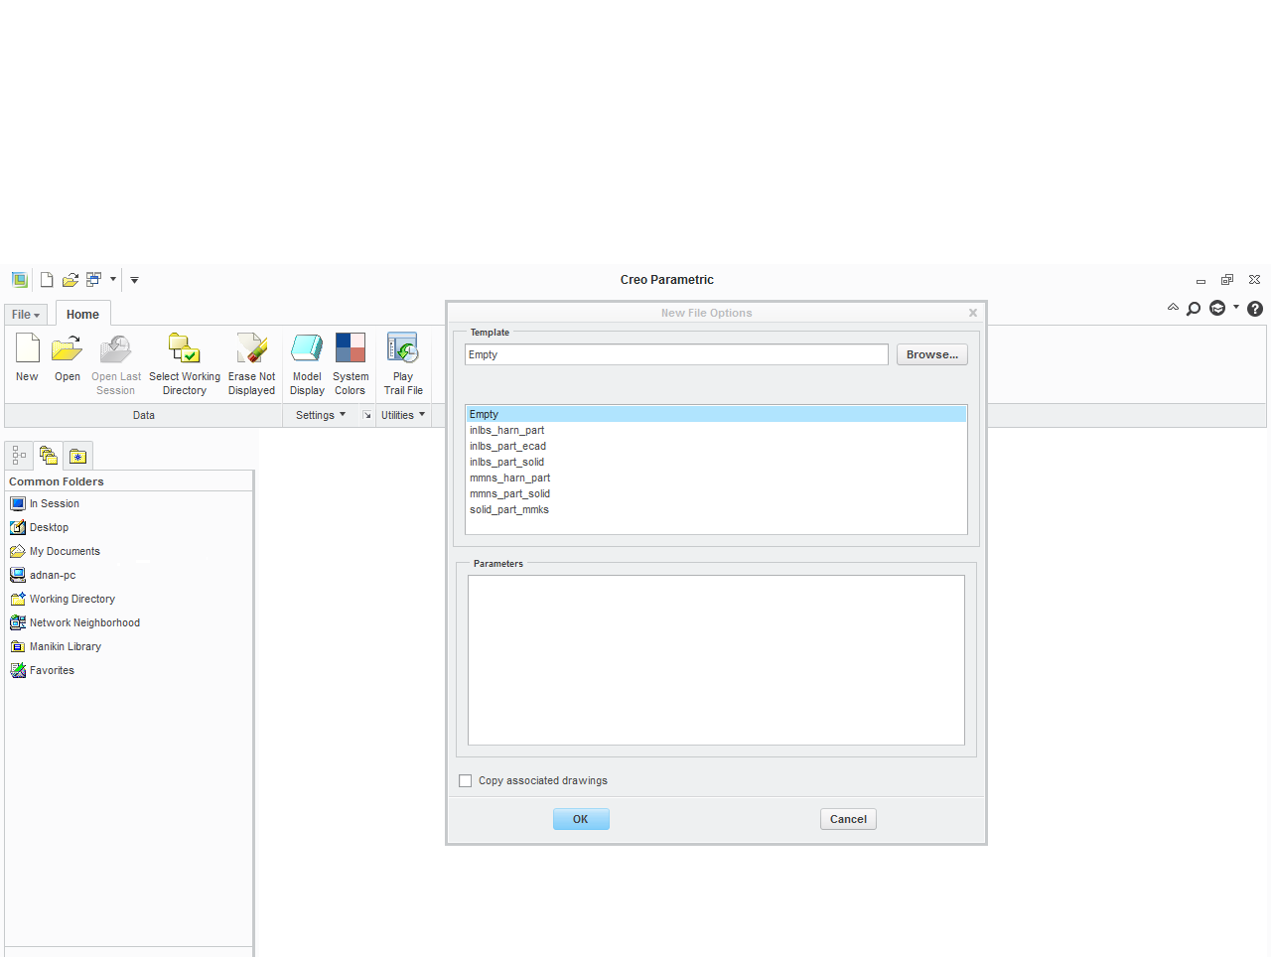This screenshot has height=957, width=1271.
Task: Click Erase Not Displayed
Action: pos(252,364)
